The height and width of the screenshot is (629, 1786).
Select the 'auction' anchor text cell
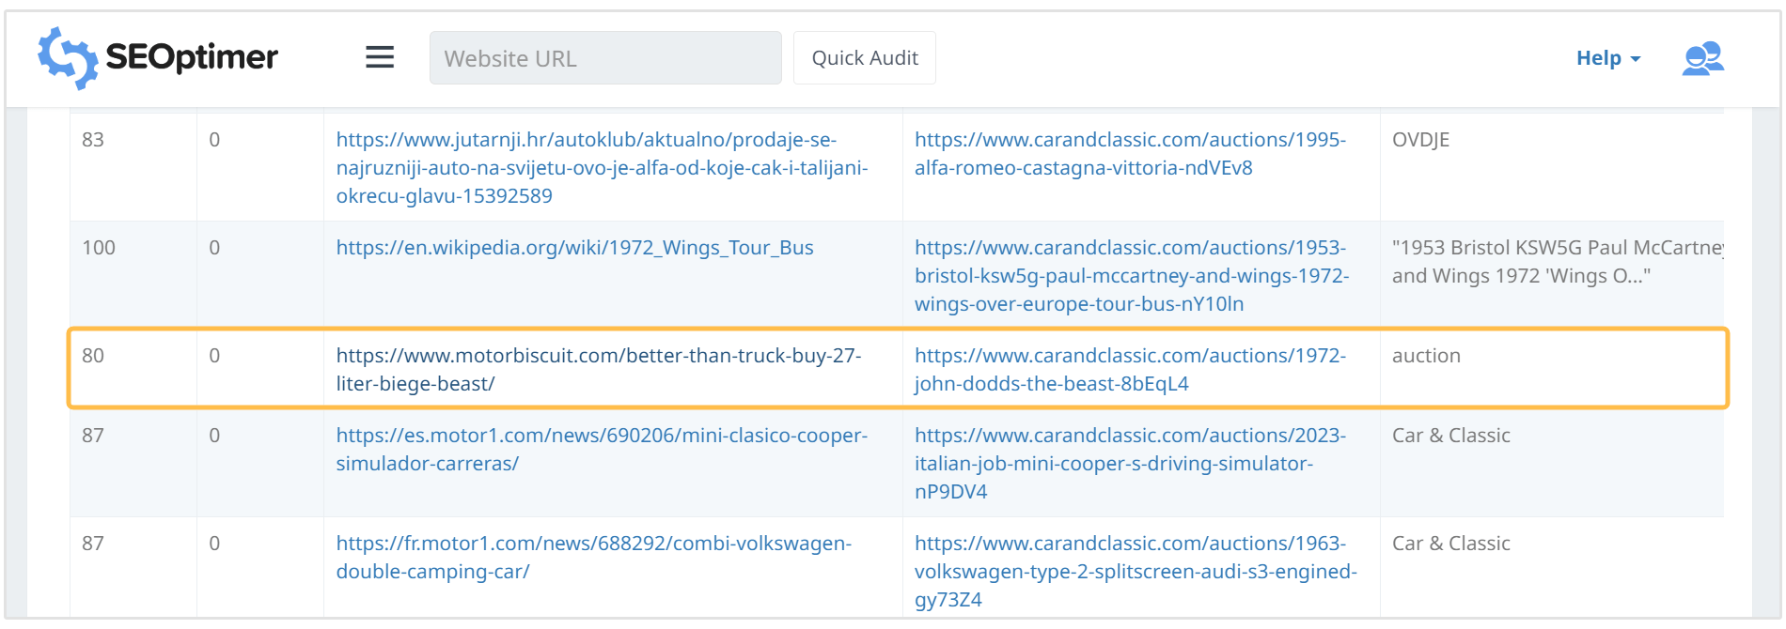[1426, 356]
